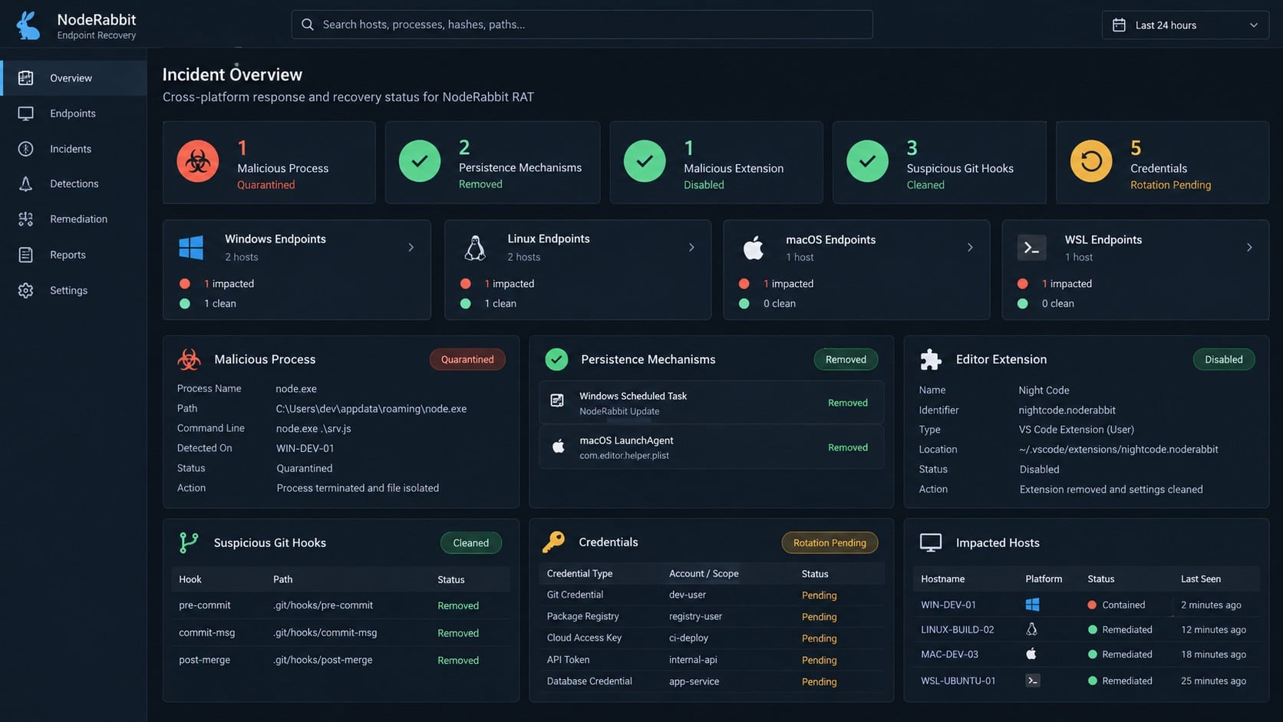This screenshot has height=722, width=1283.
Task: Click the search magnifier icon
Action: click(x=308, y=25)
